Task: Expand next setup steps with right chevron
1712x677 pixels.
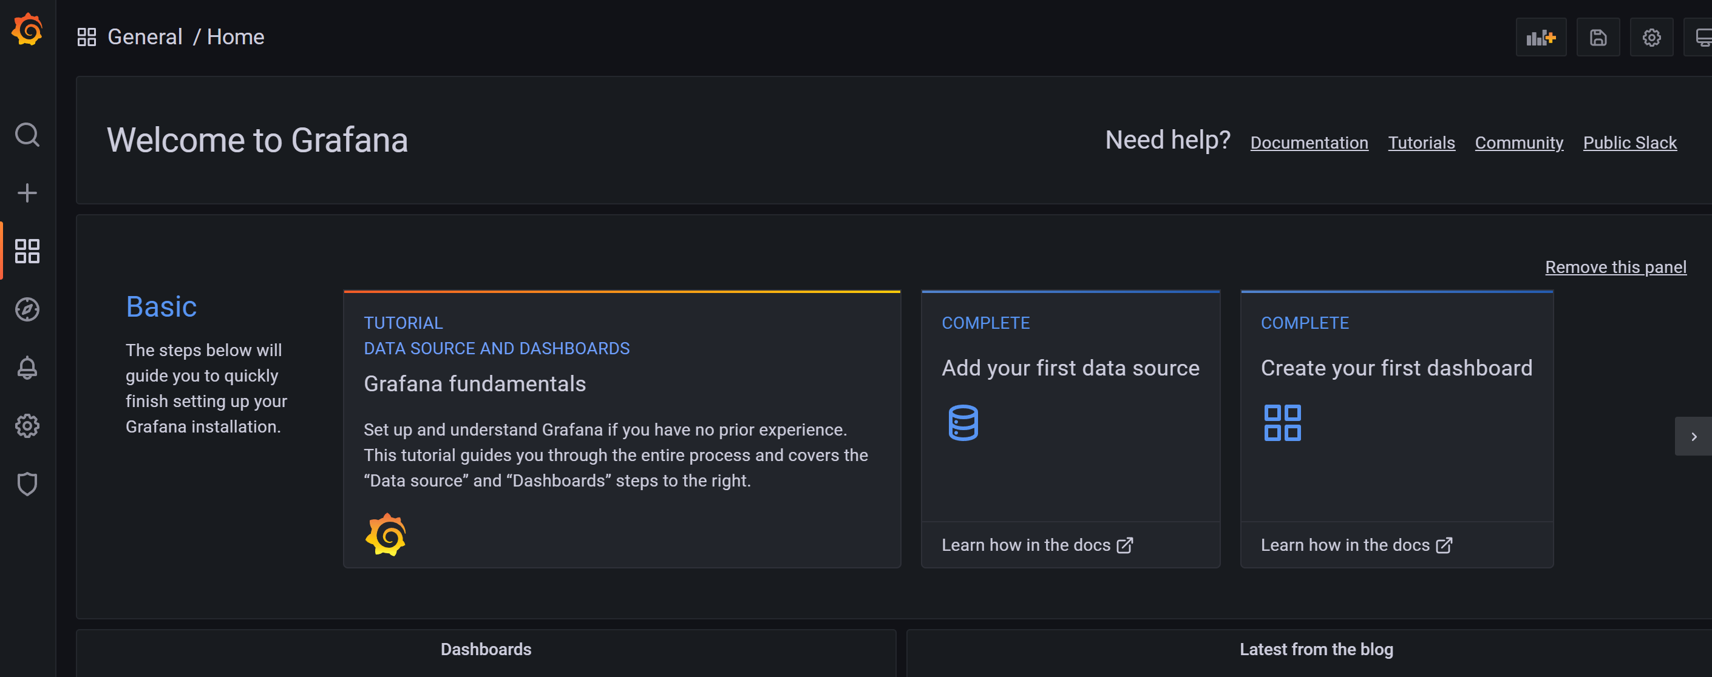Action: [x=1693, y=437]
